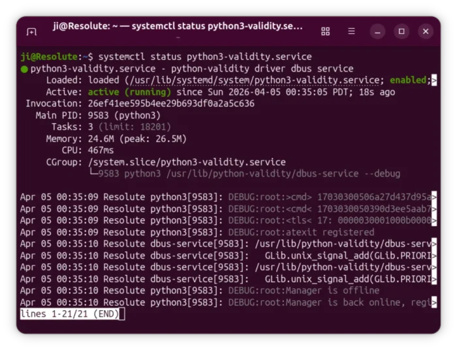
Task: Open a new terminal tab
Action: click(x=31, y=31)
